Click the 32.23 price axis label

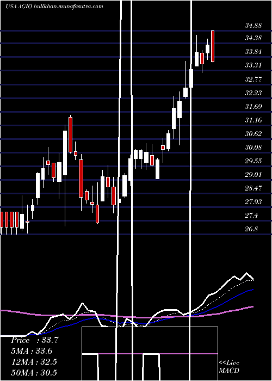point(254,93)
